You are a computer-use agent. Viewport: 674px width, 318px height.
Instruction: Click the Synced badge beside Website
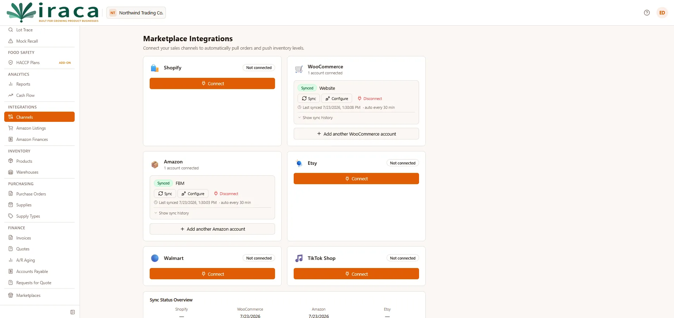[x=307, y=88]
